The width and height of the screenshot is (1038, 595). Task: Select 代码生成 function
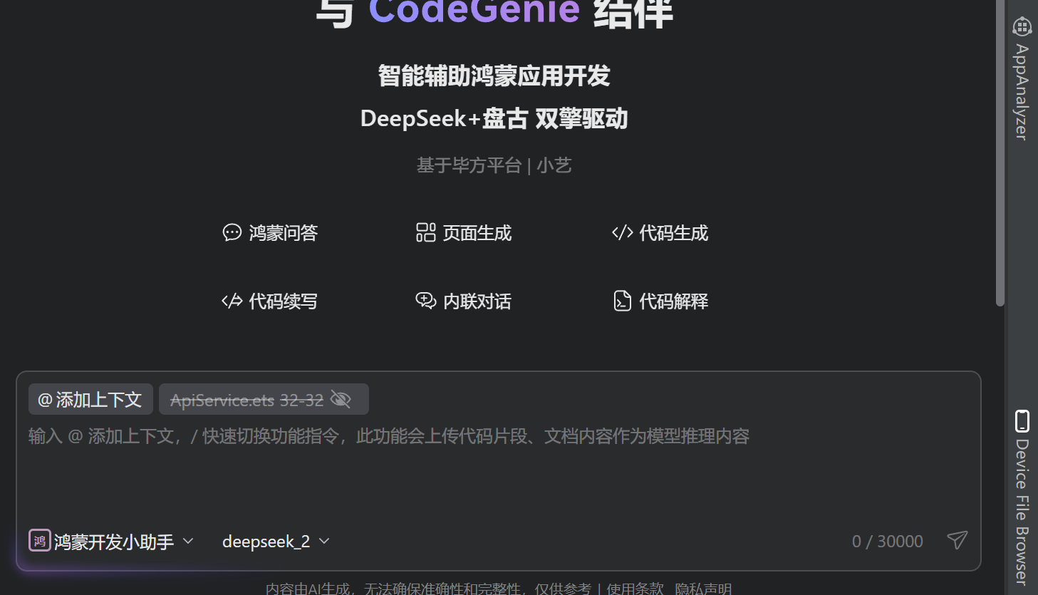(x=660, y=233)
